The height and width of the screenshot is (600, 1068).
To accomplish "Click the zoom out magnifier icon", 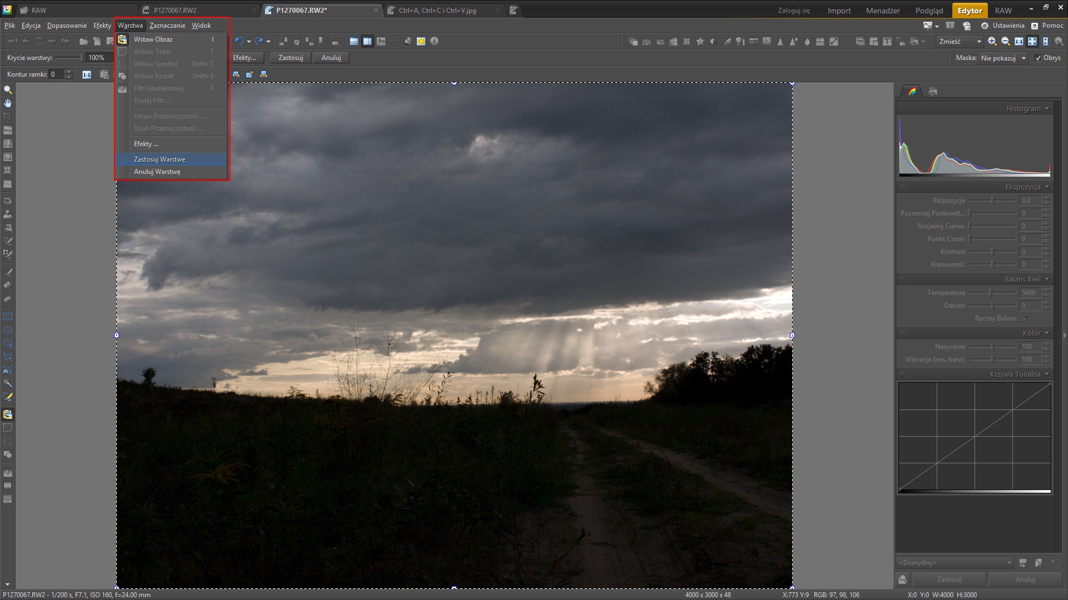I will click(1005, 41).
